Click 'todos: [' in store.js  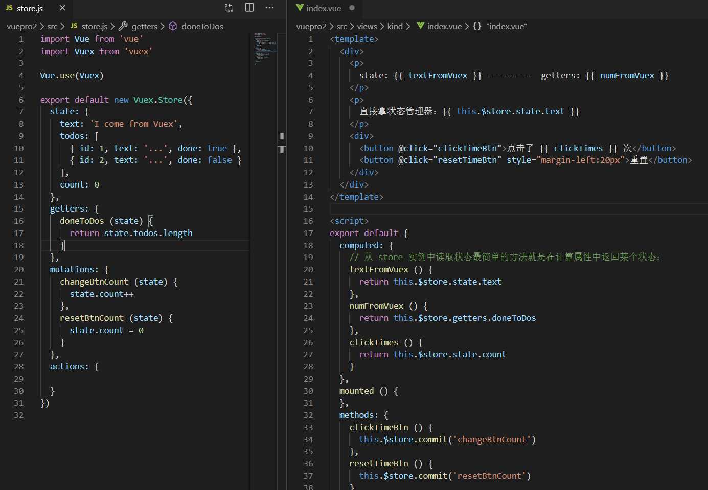[x=79, y=136]
